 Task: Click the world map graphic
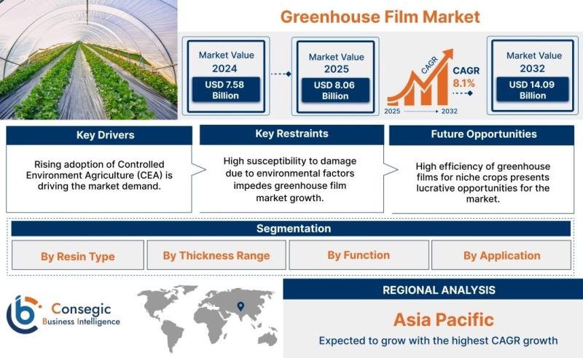click(x=207, y=318)
